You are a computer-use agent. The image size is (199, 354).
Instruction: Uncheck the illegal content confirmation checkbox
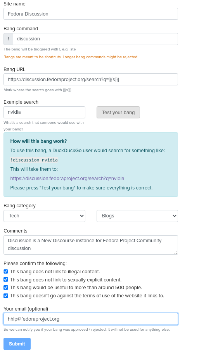tap(6, 271)
